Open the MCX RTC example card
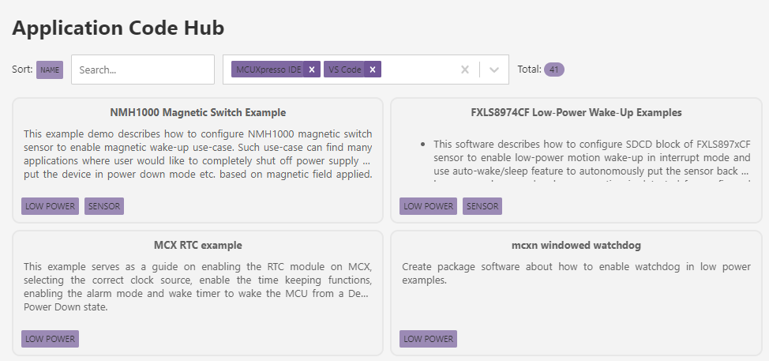 click(198, 245)
